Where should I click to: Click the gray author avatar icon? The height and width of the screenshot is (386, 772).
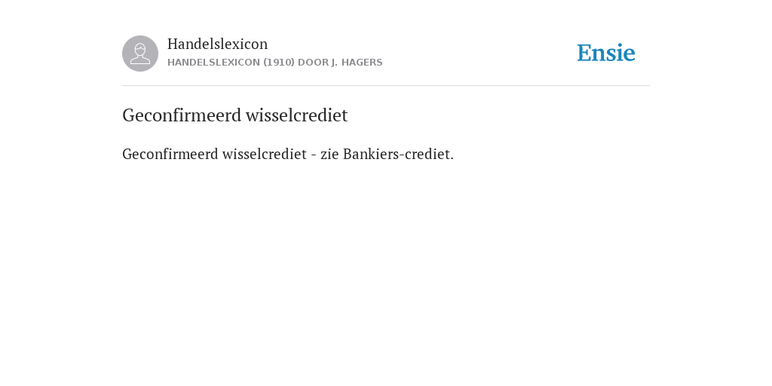(x=140, y=54)
